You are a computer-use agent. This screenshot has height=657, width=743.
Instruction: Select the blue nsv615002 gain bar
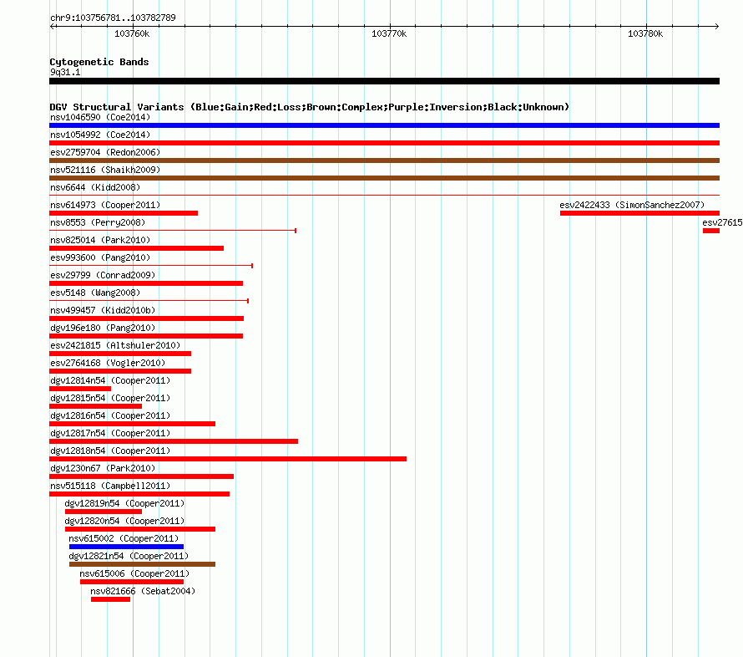pos(126,547)
